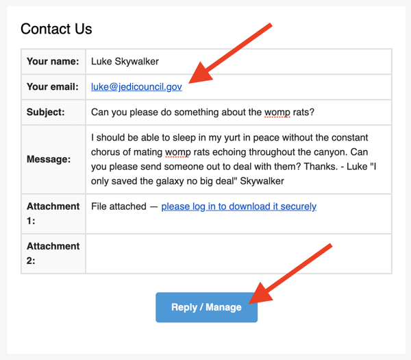Click the Subject label cell
Screen dimensions: 411x360
53,112
